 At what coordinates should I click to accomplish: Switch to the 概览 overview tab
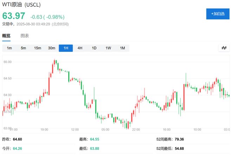click(x=6, y=36)
